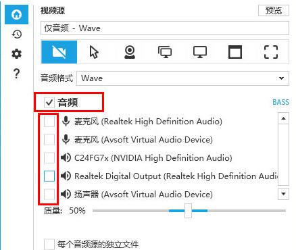Enable 扬声器 Avsoft Virtual Audio Device checkbox
The height and width of the screenshot is (250, 296).
49,194
